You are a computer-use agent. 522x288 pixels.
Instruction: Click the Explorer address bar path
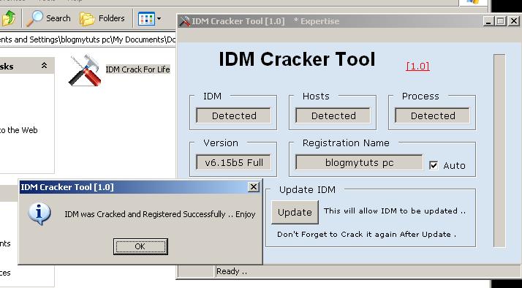tap(88, 39)
